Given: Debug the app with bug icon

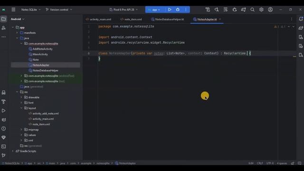Looking at the screenshot, I should coord(178,9).
